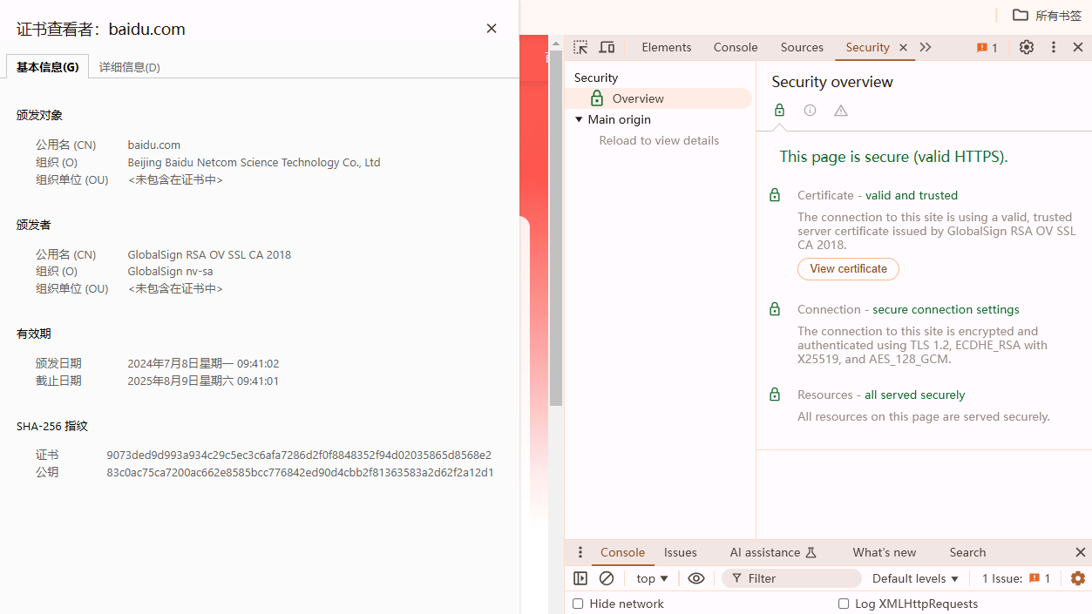This screenshot has width=1092, height=614.
Task: Select the info circle filter icon in overview
Action: tap(810, 110)
